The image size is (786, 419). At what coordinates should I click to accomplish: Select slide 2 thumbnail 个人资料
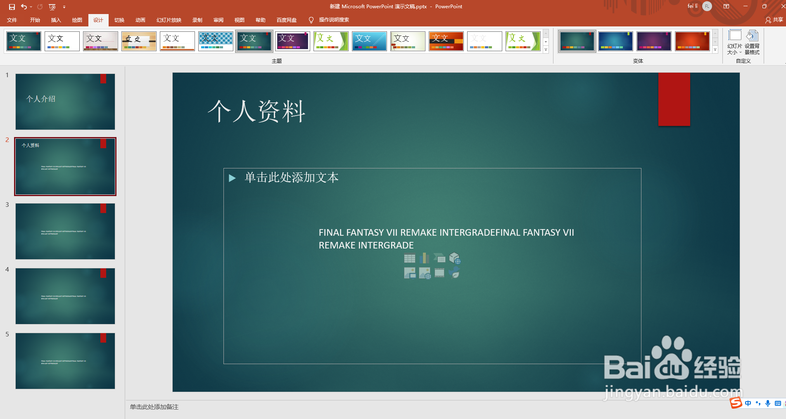coord(65,166)
